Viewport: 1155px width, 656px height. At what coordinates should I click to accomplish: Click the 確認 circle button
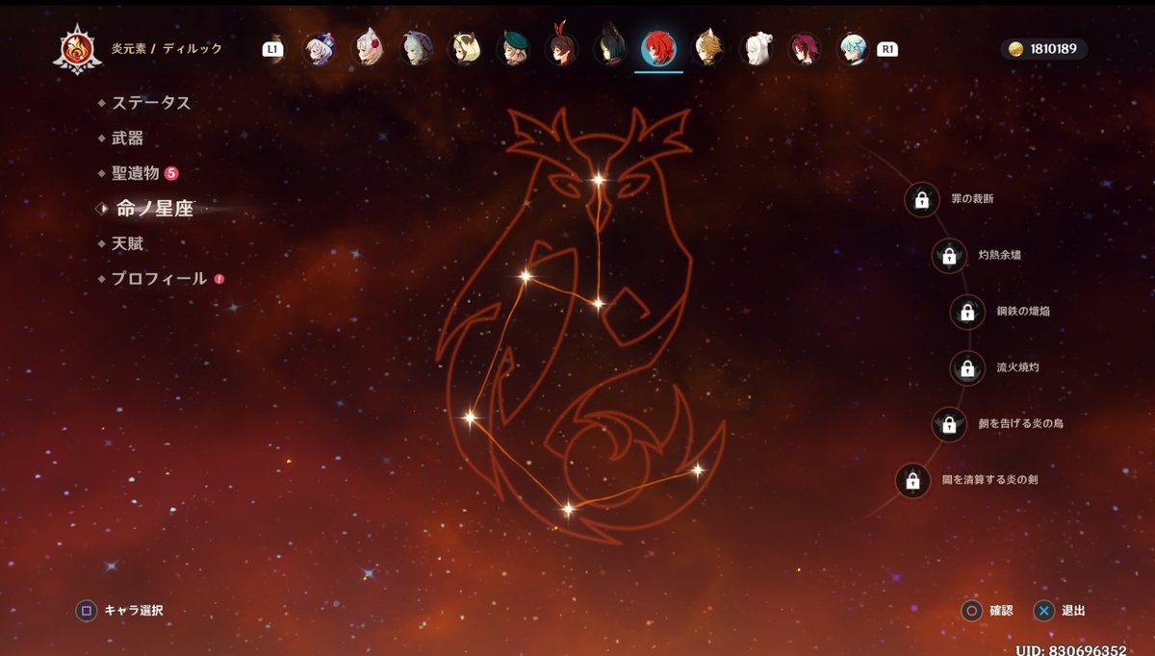(972, 610)
